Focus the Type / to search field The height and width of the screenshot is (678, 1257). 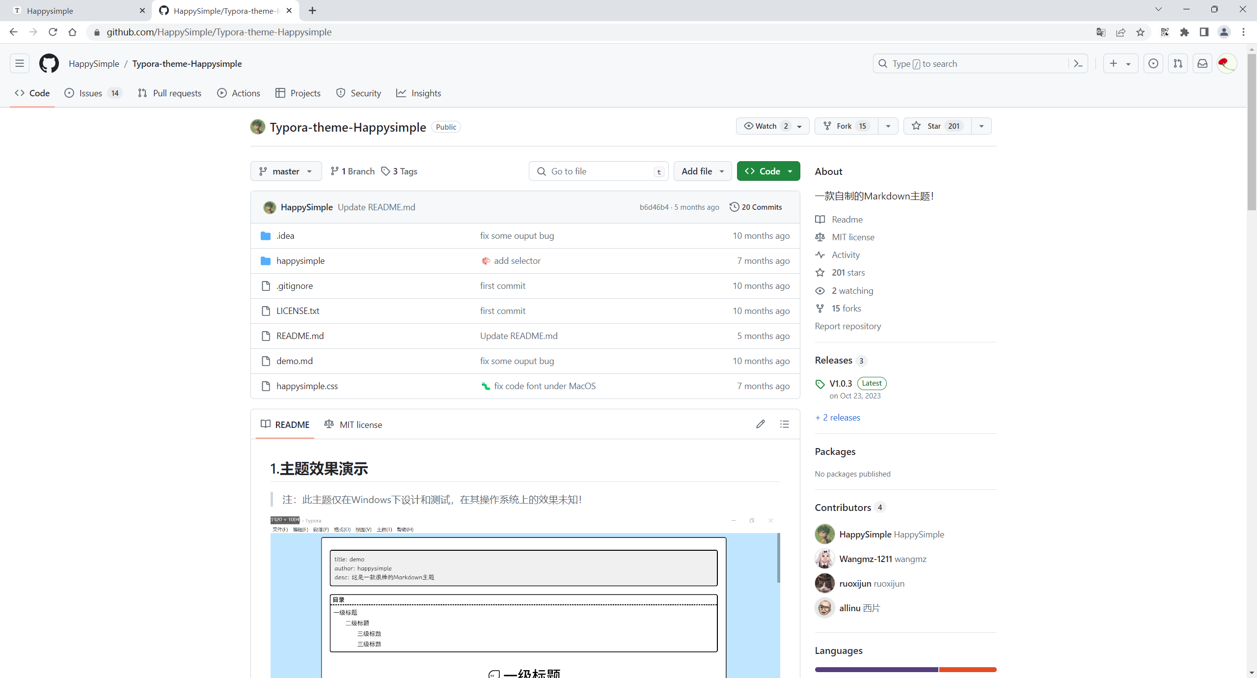(980, 63)
